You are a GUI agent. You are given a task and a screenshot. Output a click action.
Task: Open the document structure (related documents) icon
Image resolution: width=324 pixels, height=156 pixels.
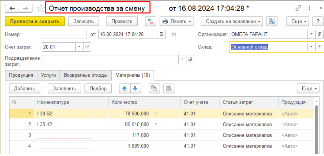272,22
